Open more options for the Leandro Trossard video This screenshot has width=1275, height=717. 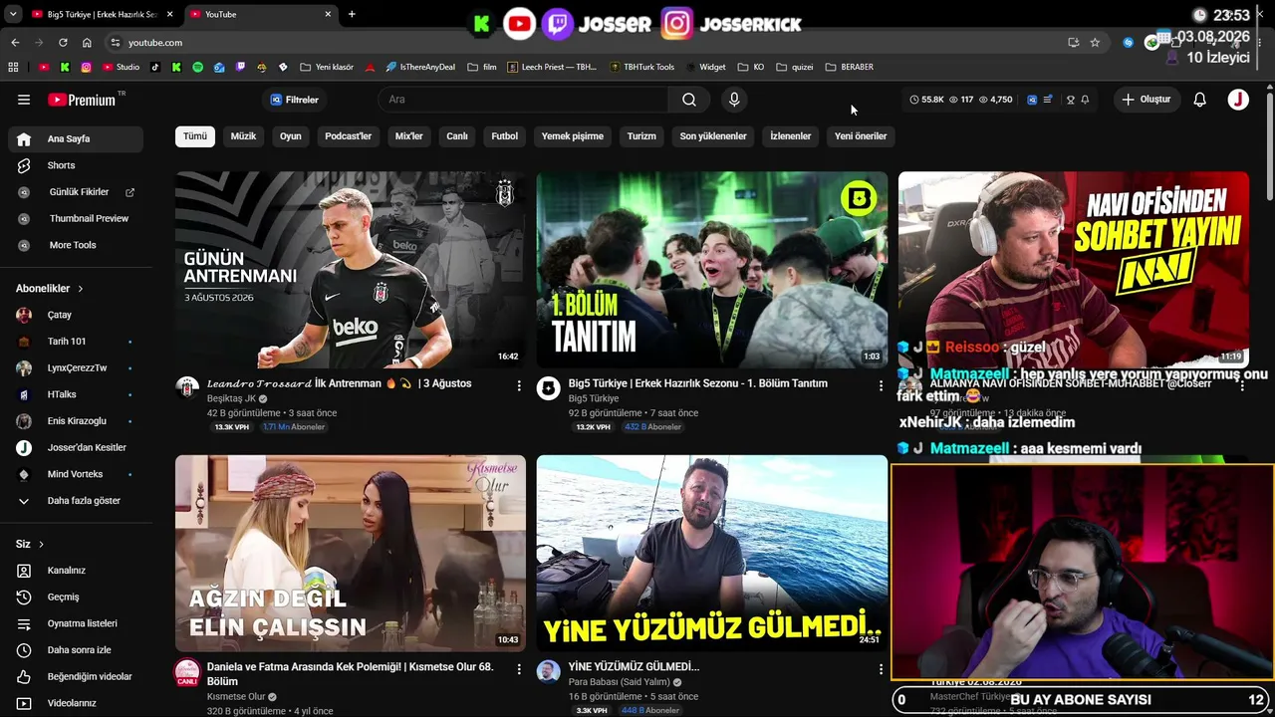pos(519,384)
